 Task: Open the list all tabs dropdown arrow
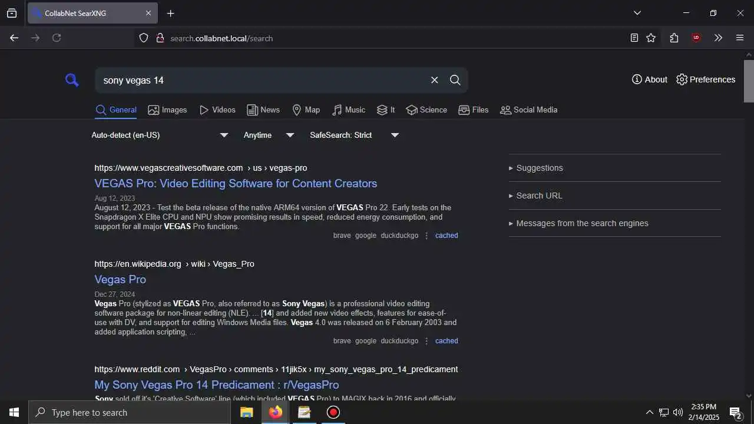tap(637, 13)
